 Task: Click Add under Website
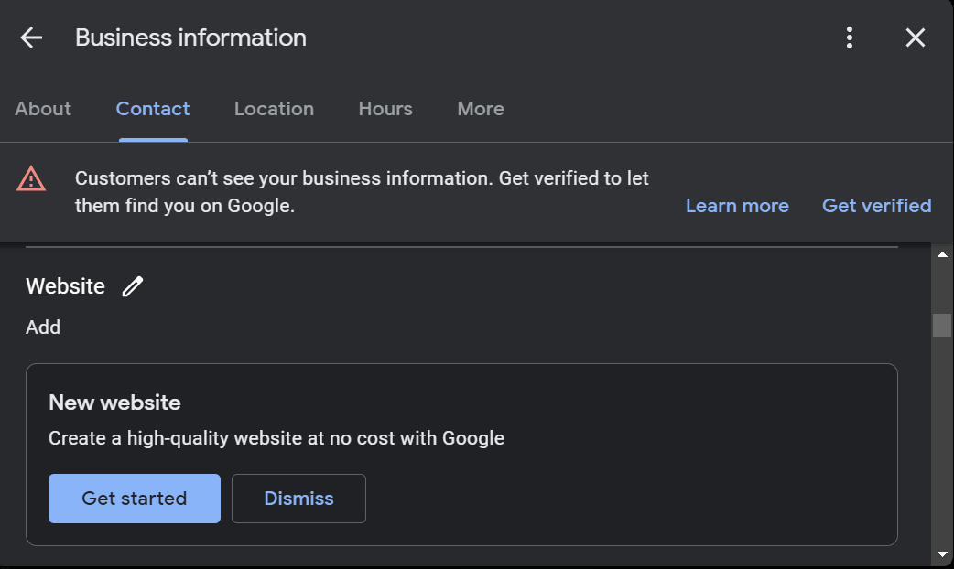click(43, 327)
